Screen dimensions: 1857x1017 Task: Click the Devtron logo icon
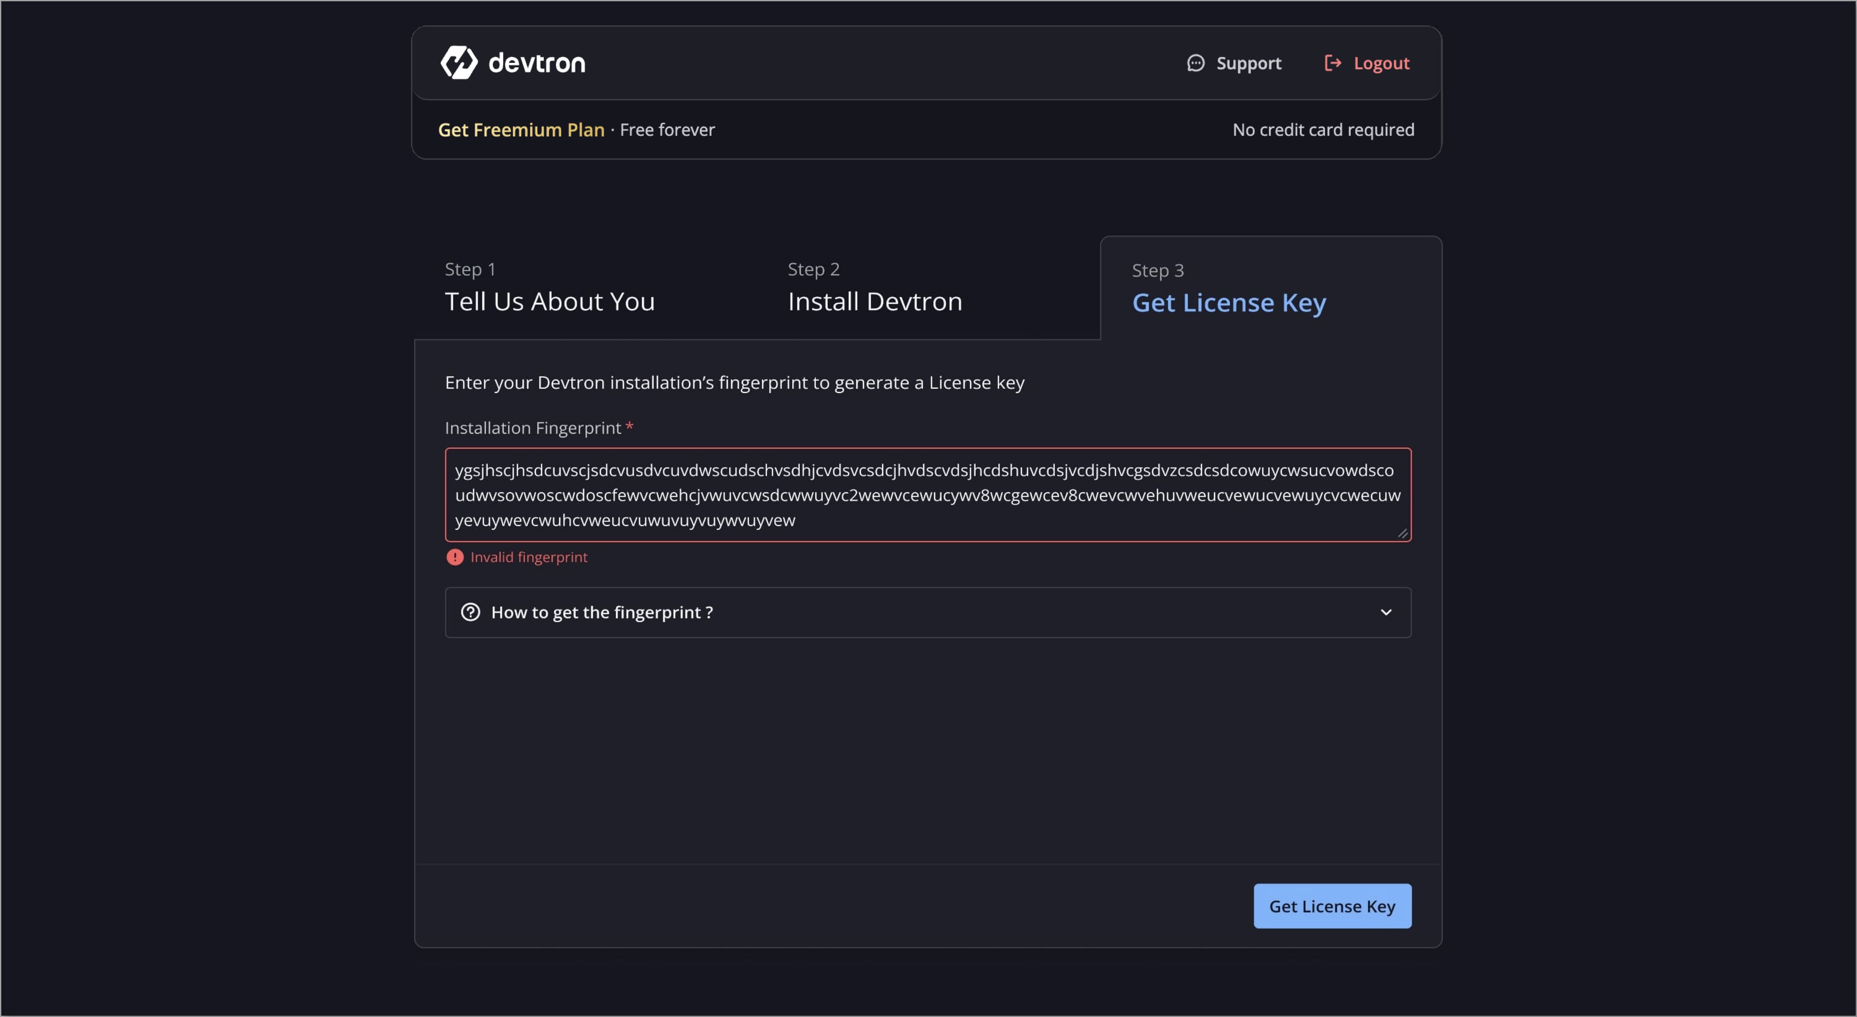point(459,63)
